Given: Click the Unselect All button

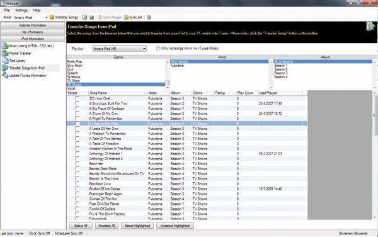Looking at the screenshot, I should [x=106, y=226].
